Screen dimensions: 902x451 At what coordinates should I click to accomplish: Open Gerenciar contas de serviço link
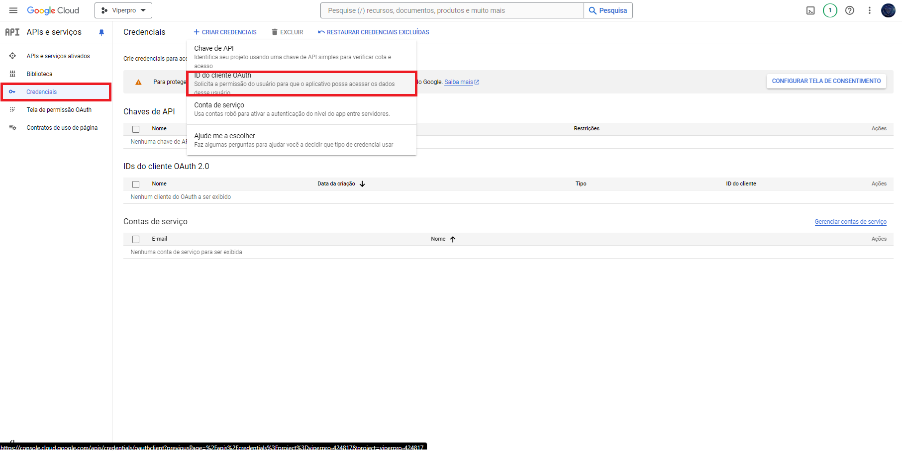click(x=850, y=222)
